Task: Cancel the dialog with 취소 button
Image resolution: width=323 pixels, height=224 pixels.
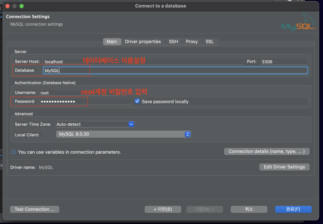Action: 249,209
